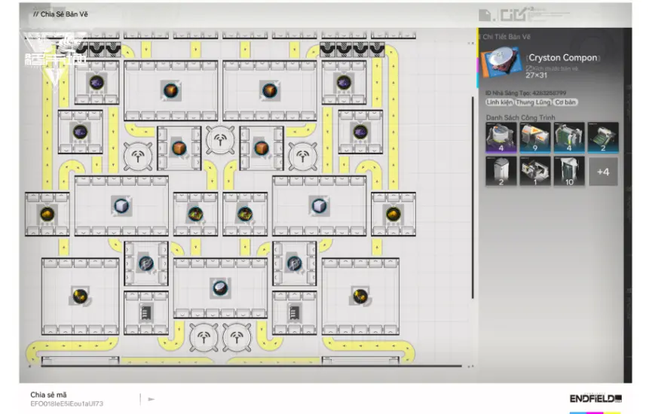Select the purple-highlighted building thumbnail with count 4
This screenshot has width=652, height=414.
pyautogui.click(x=501, y=138)
